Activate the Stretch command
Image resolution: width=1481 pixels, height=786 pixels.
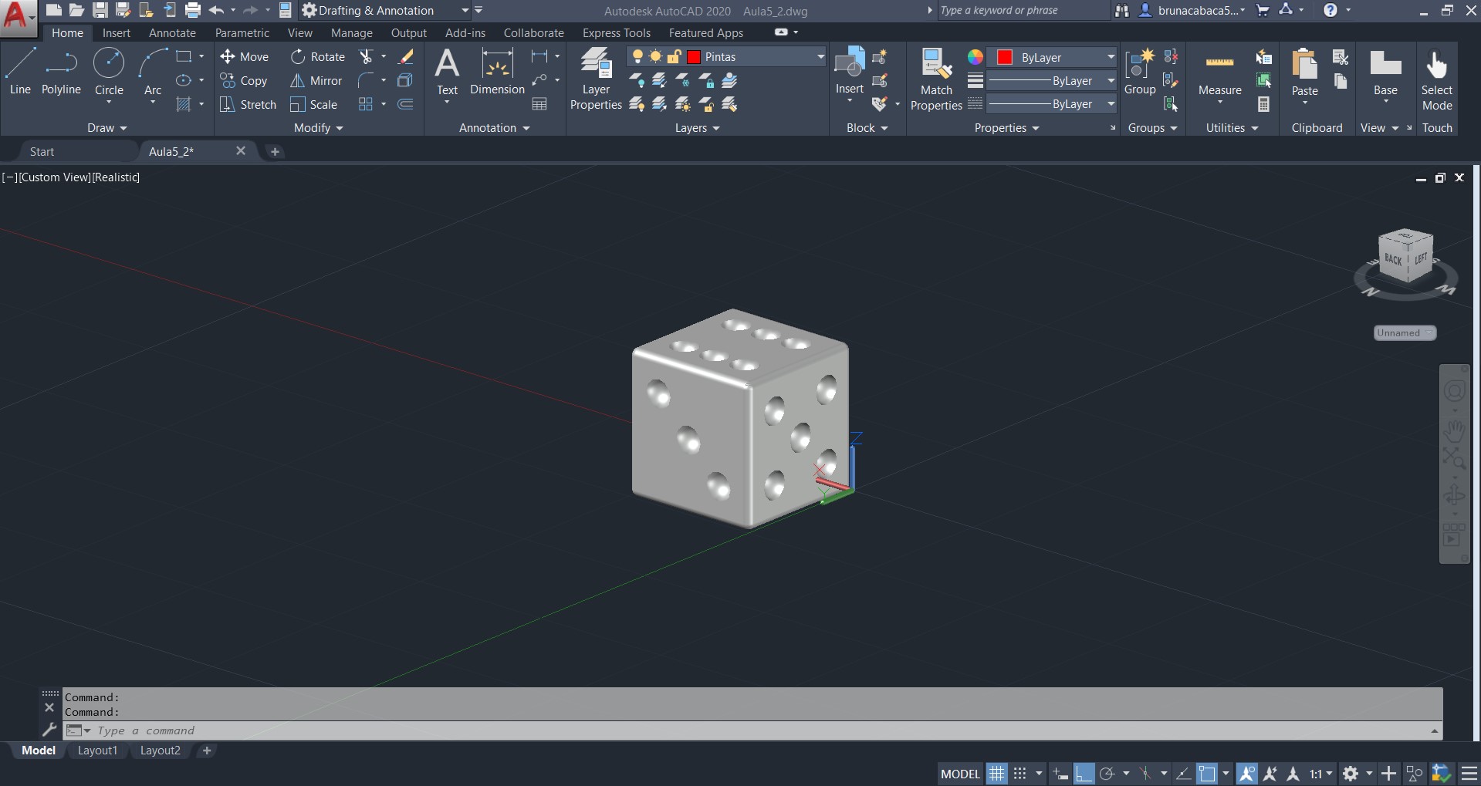point(248,105)
